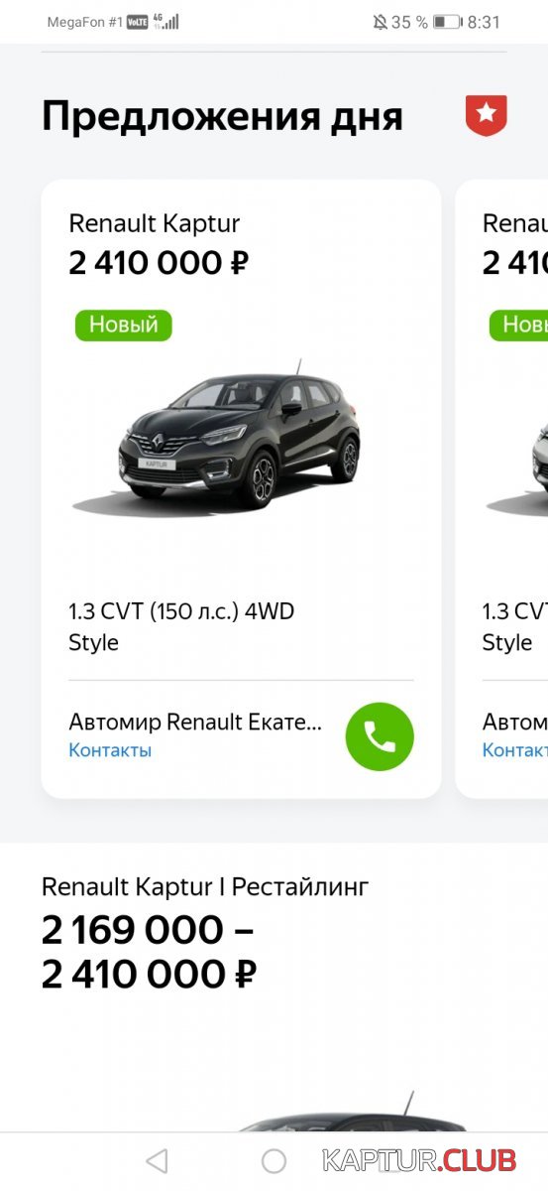Tap the green Новый badge on first card
Viewport: 548px width, 1191px height.
[x=123, y=325]
